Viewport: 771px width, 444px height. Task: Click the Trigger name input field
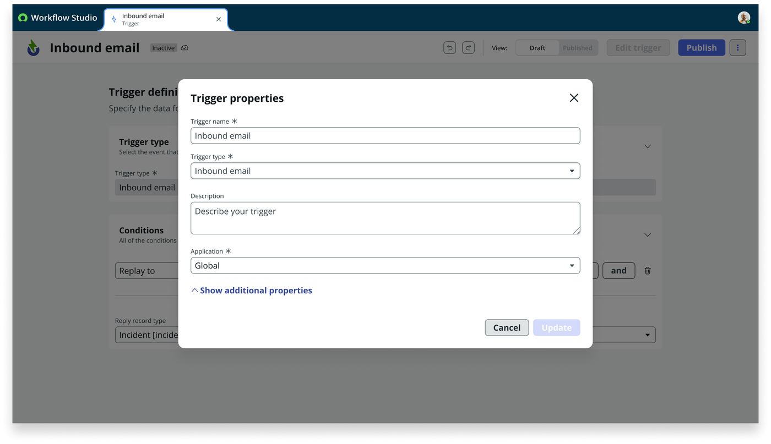point(385,136)
